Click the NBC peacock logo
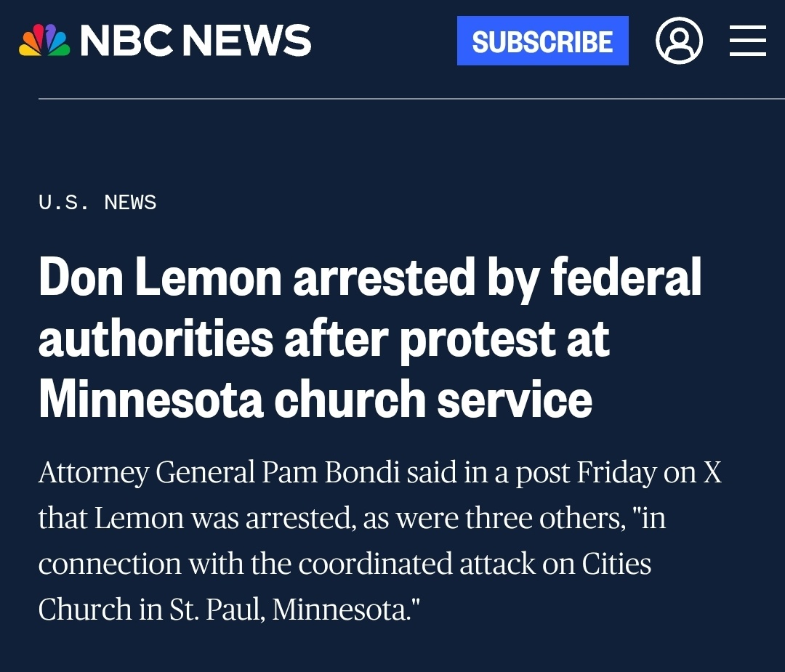This screenshot has width=785, height=672. point(44,41)
